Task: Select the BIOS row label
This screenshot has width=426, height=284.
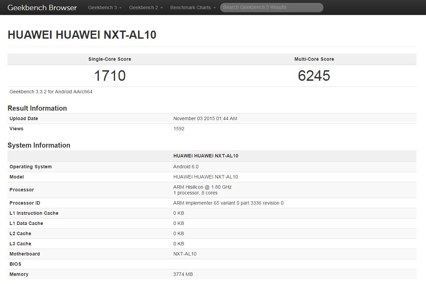Action: 15,264
